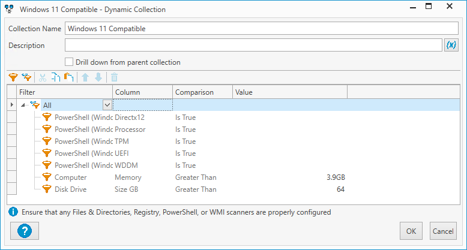Click the Copy toolbar icon
Viewport: 467px width, 250px height.
point(56,78)
